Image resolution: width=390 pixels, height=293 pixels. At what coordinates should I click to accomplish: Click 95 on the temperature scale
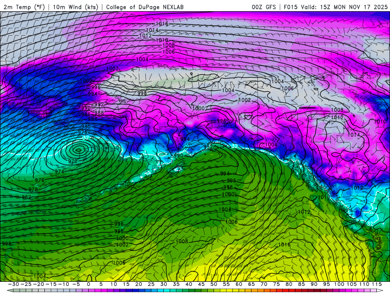coord(326,284)
